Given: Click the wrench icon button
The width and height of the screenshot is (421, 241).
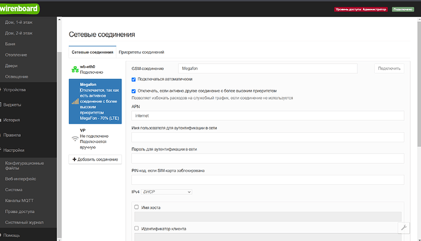Looking at the screenshot, I should [403, 228].
